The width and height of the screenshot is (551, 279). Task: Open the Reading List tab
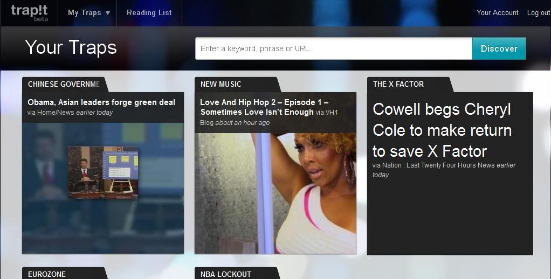click(x=149, y=12)
